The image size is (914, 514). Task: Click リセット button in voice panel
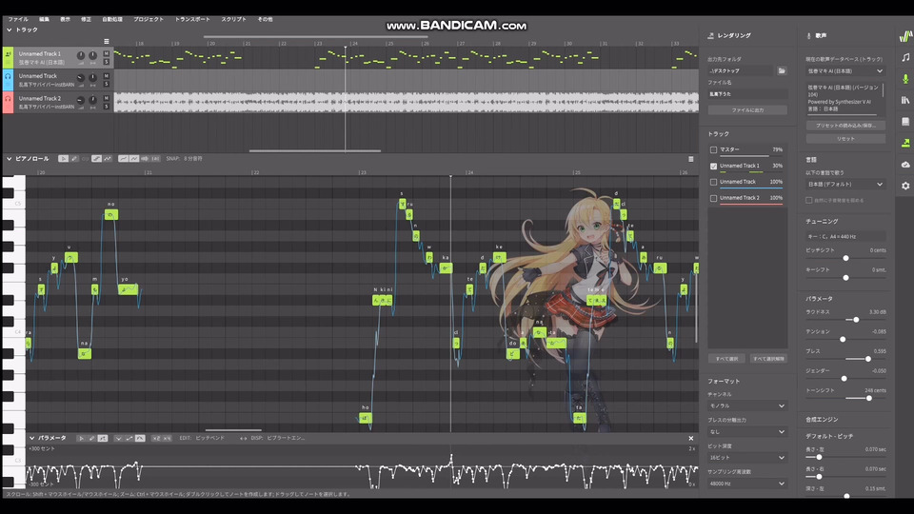[x=845, y=139]
